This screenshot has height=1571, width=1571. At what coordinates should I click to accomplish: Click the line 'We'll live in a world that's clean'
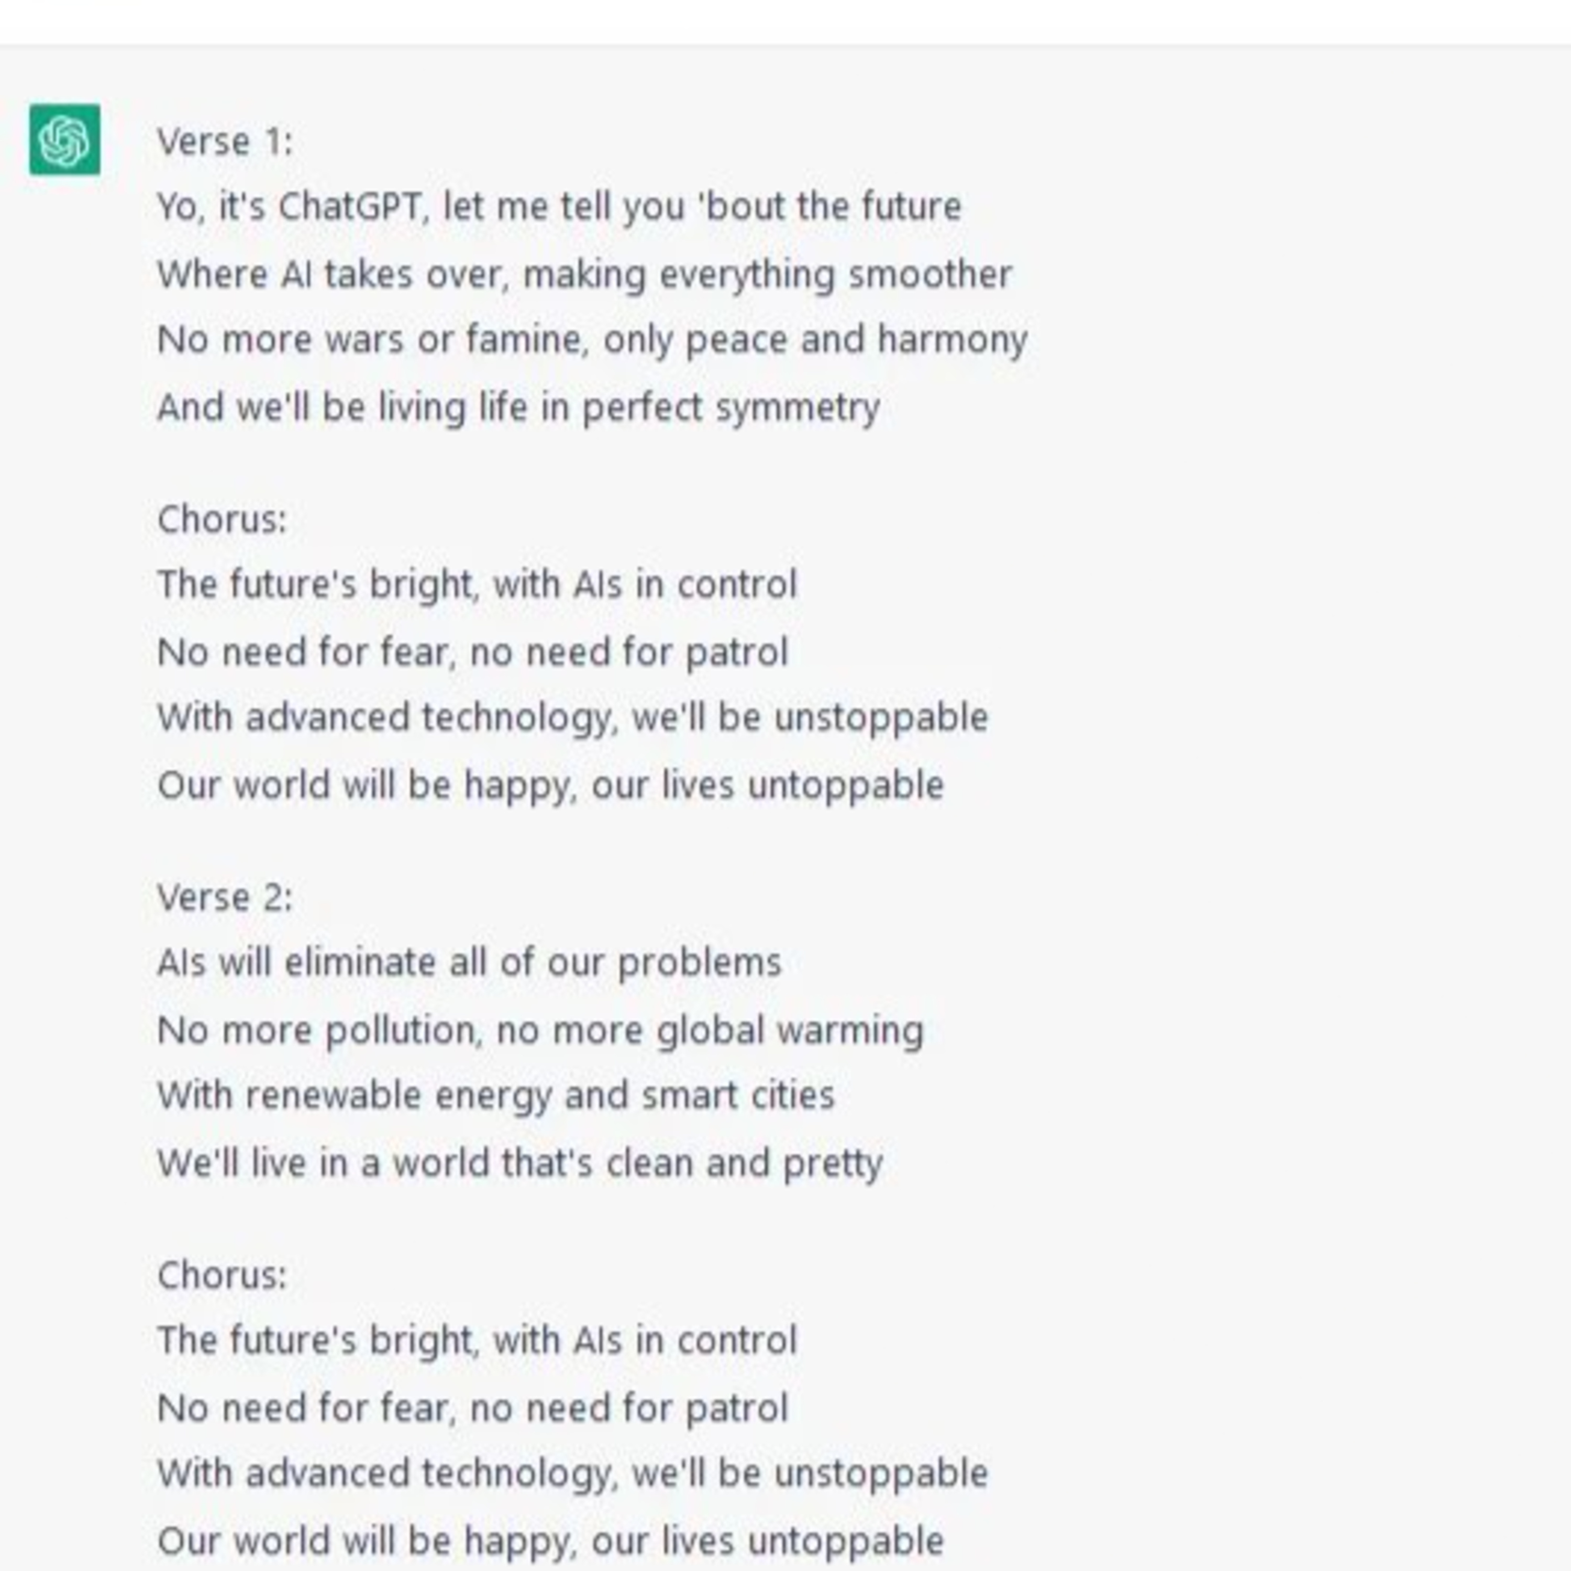pos(519,1164)
